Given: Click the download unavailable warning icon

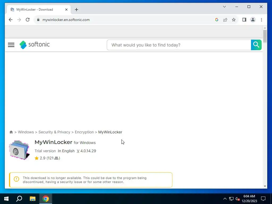Looking at the screenshot, I should coord(16,179).
